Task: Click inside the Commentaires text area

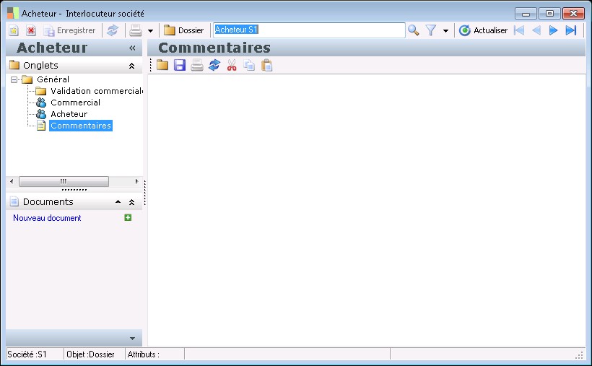Action: point(366,209)
